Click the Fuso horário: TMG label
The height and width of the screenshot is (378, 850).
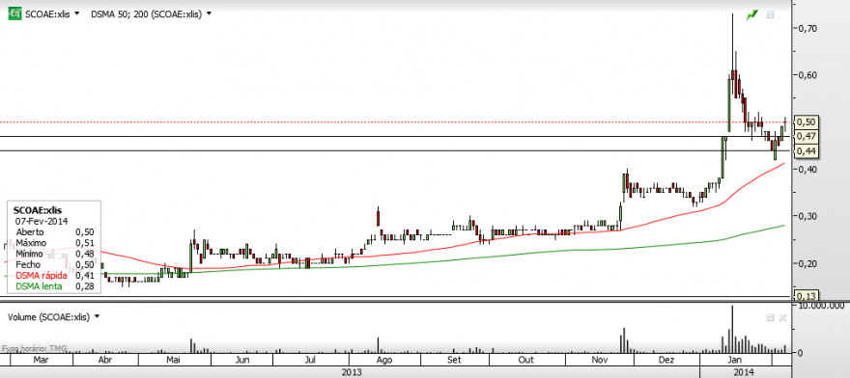[34, 348]
